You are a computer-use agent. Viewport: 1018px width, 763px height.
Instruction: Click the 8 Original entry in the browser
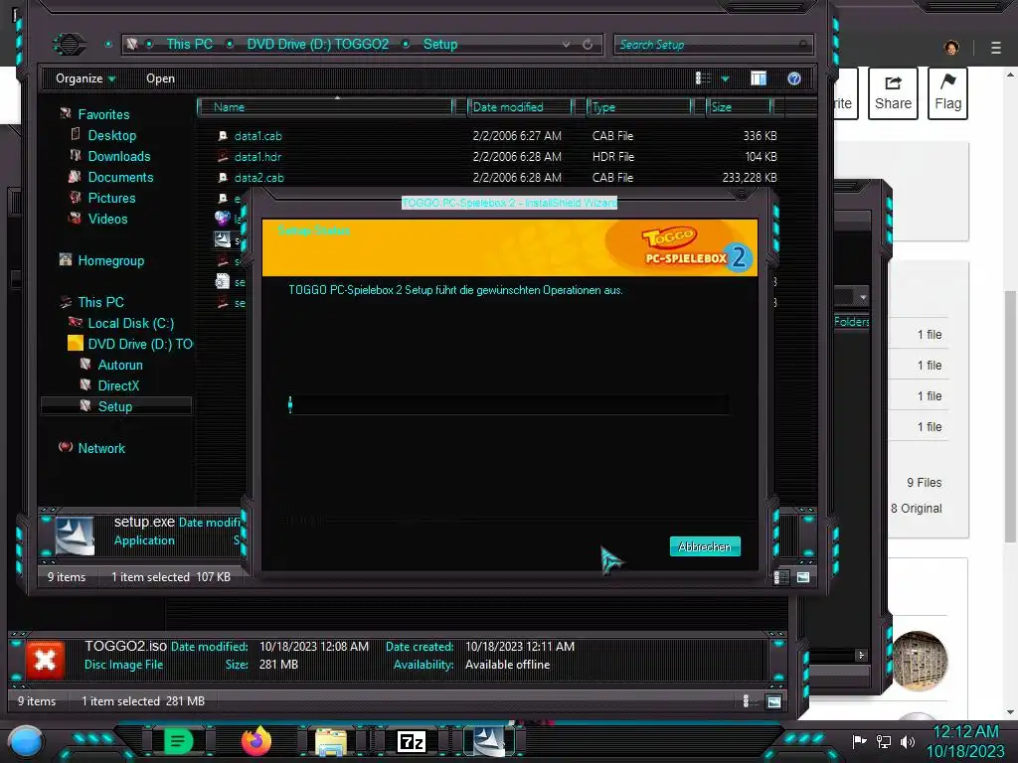(916, 508)
